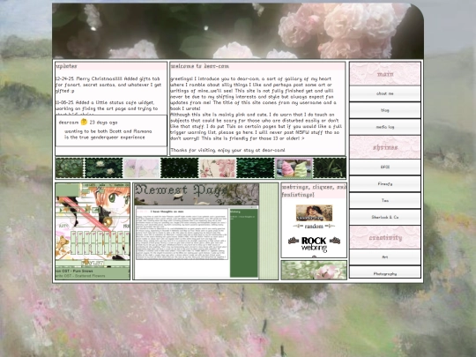
Task: Open the Photography page
Action: click(x=385, y=272)
